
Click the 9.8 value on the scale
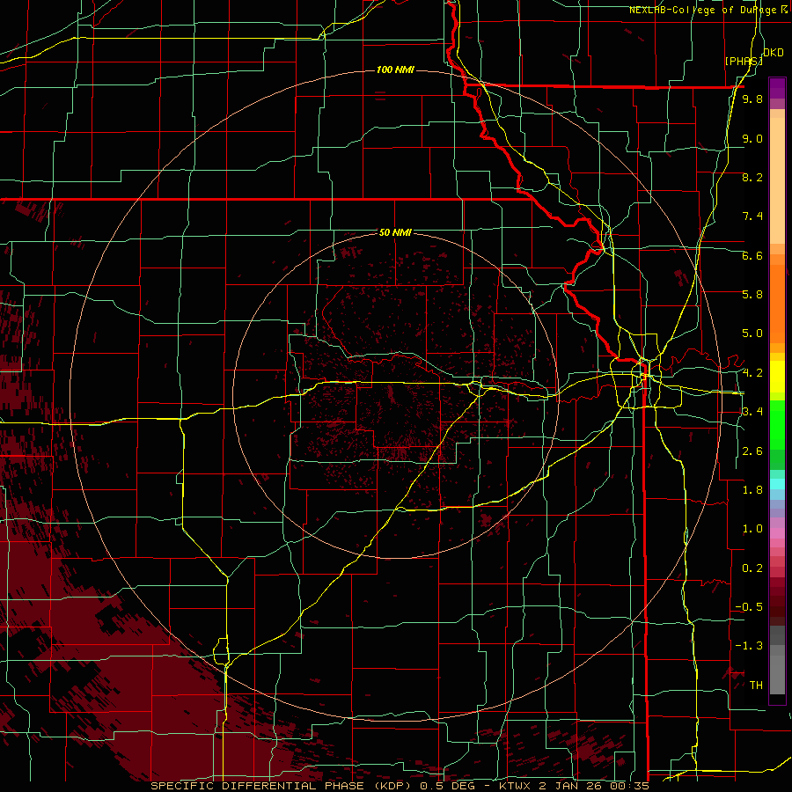[752, 99]
